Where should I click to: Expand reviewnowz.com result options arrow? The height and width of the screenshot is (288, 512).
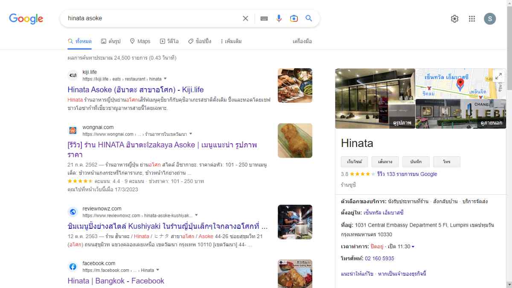point(196,215)
